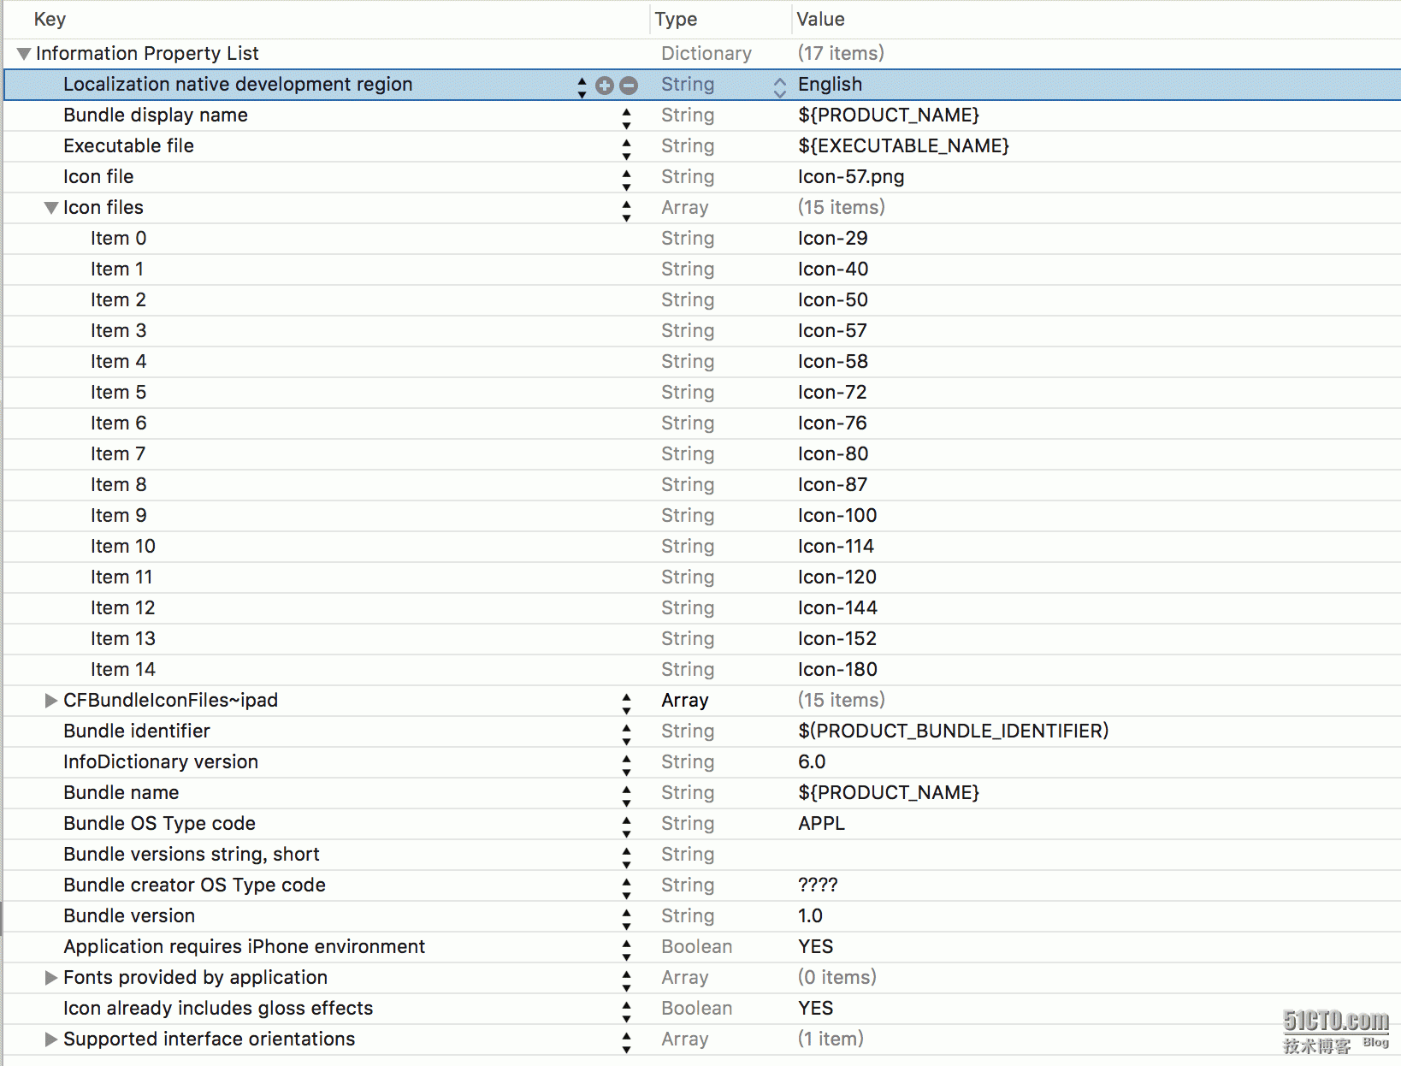
Task: Select the Icon-100 value
Action: click(837, 515)
